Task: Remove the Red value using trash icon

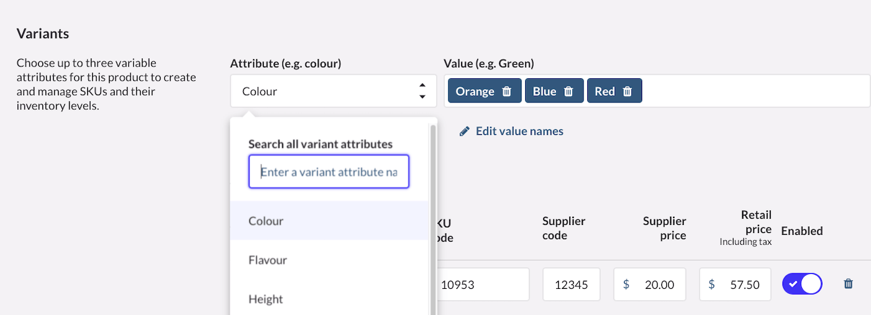Action: pos(627,91)
